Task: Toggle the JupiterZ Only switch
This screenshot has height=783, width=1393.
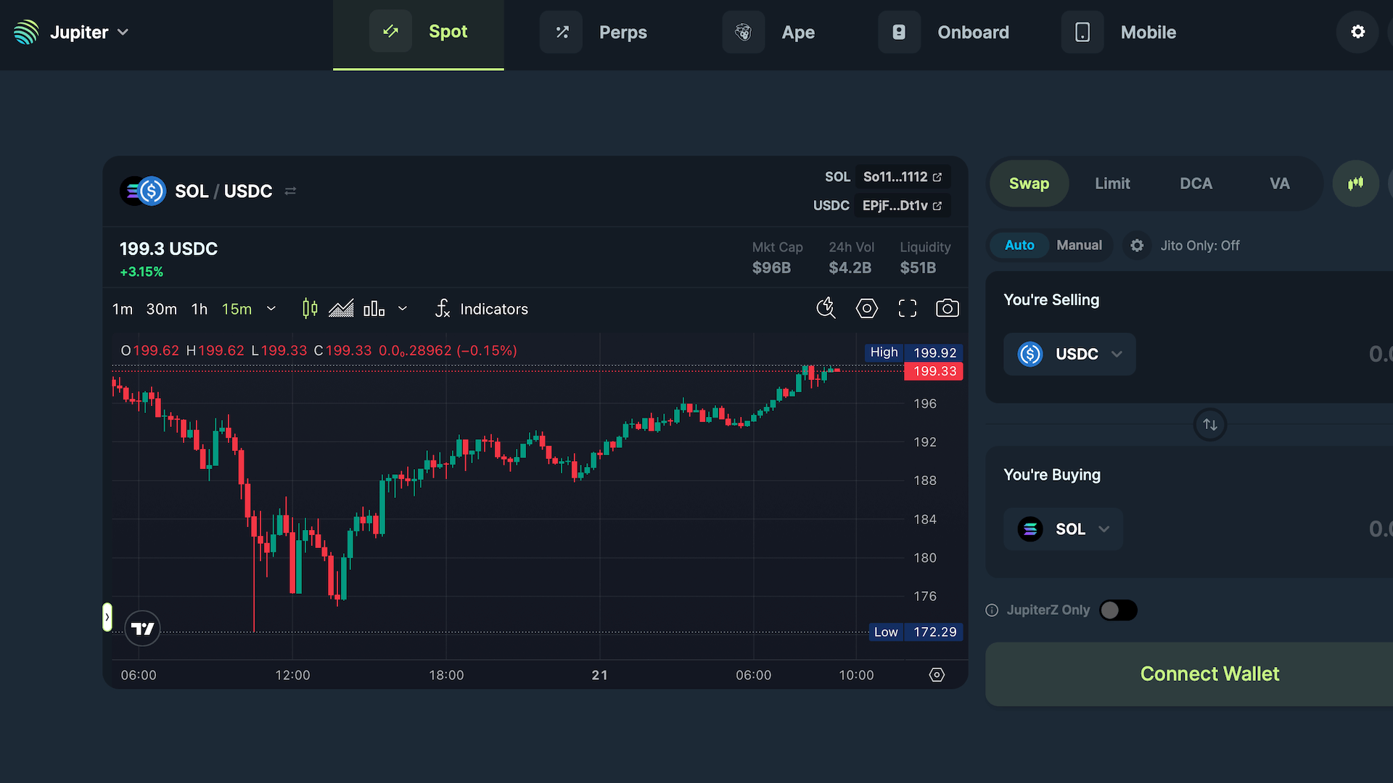Action: [1118, 610]
